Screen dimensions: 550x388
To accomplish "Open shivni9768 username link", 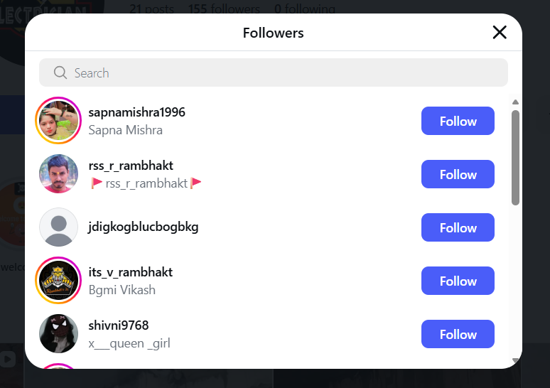I will point(119,325).
